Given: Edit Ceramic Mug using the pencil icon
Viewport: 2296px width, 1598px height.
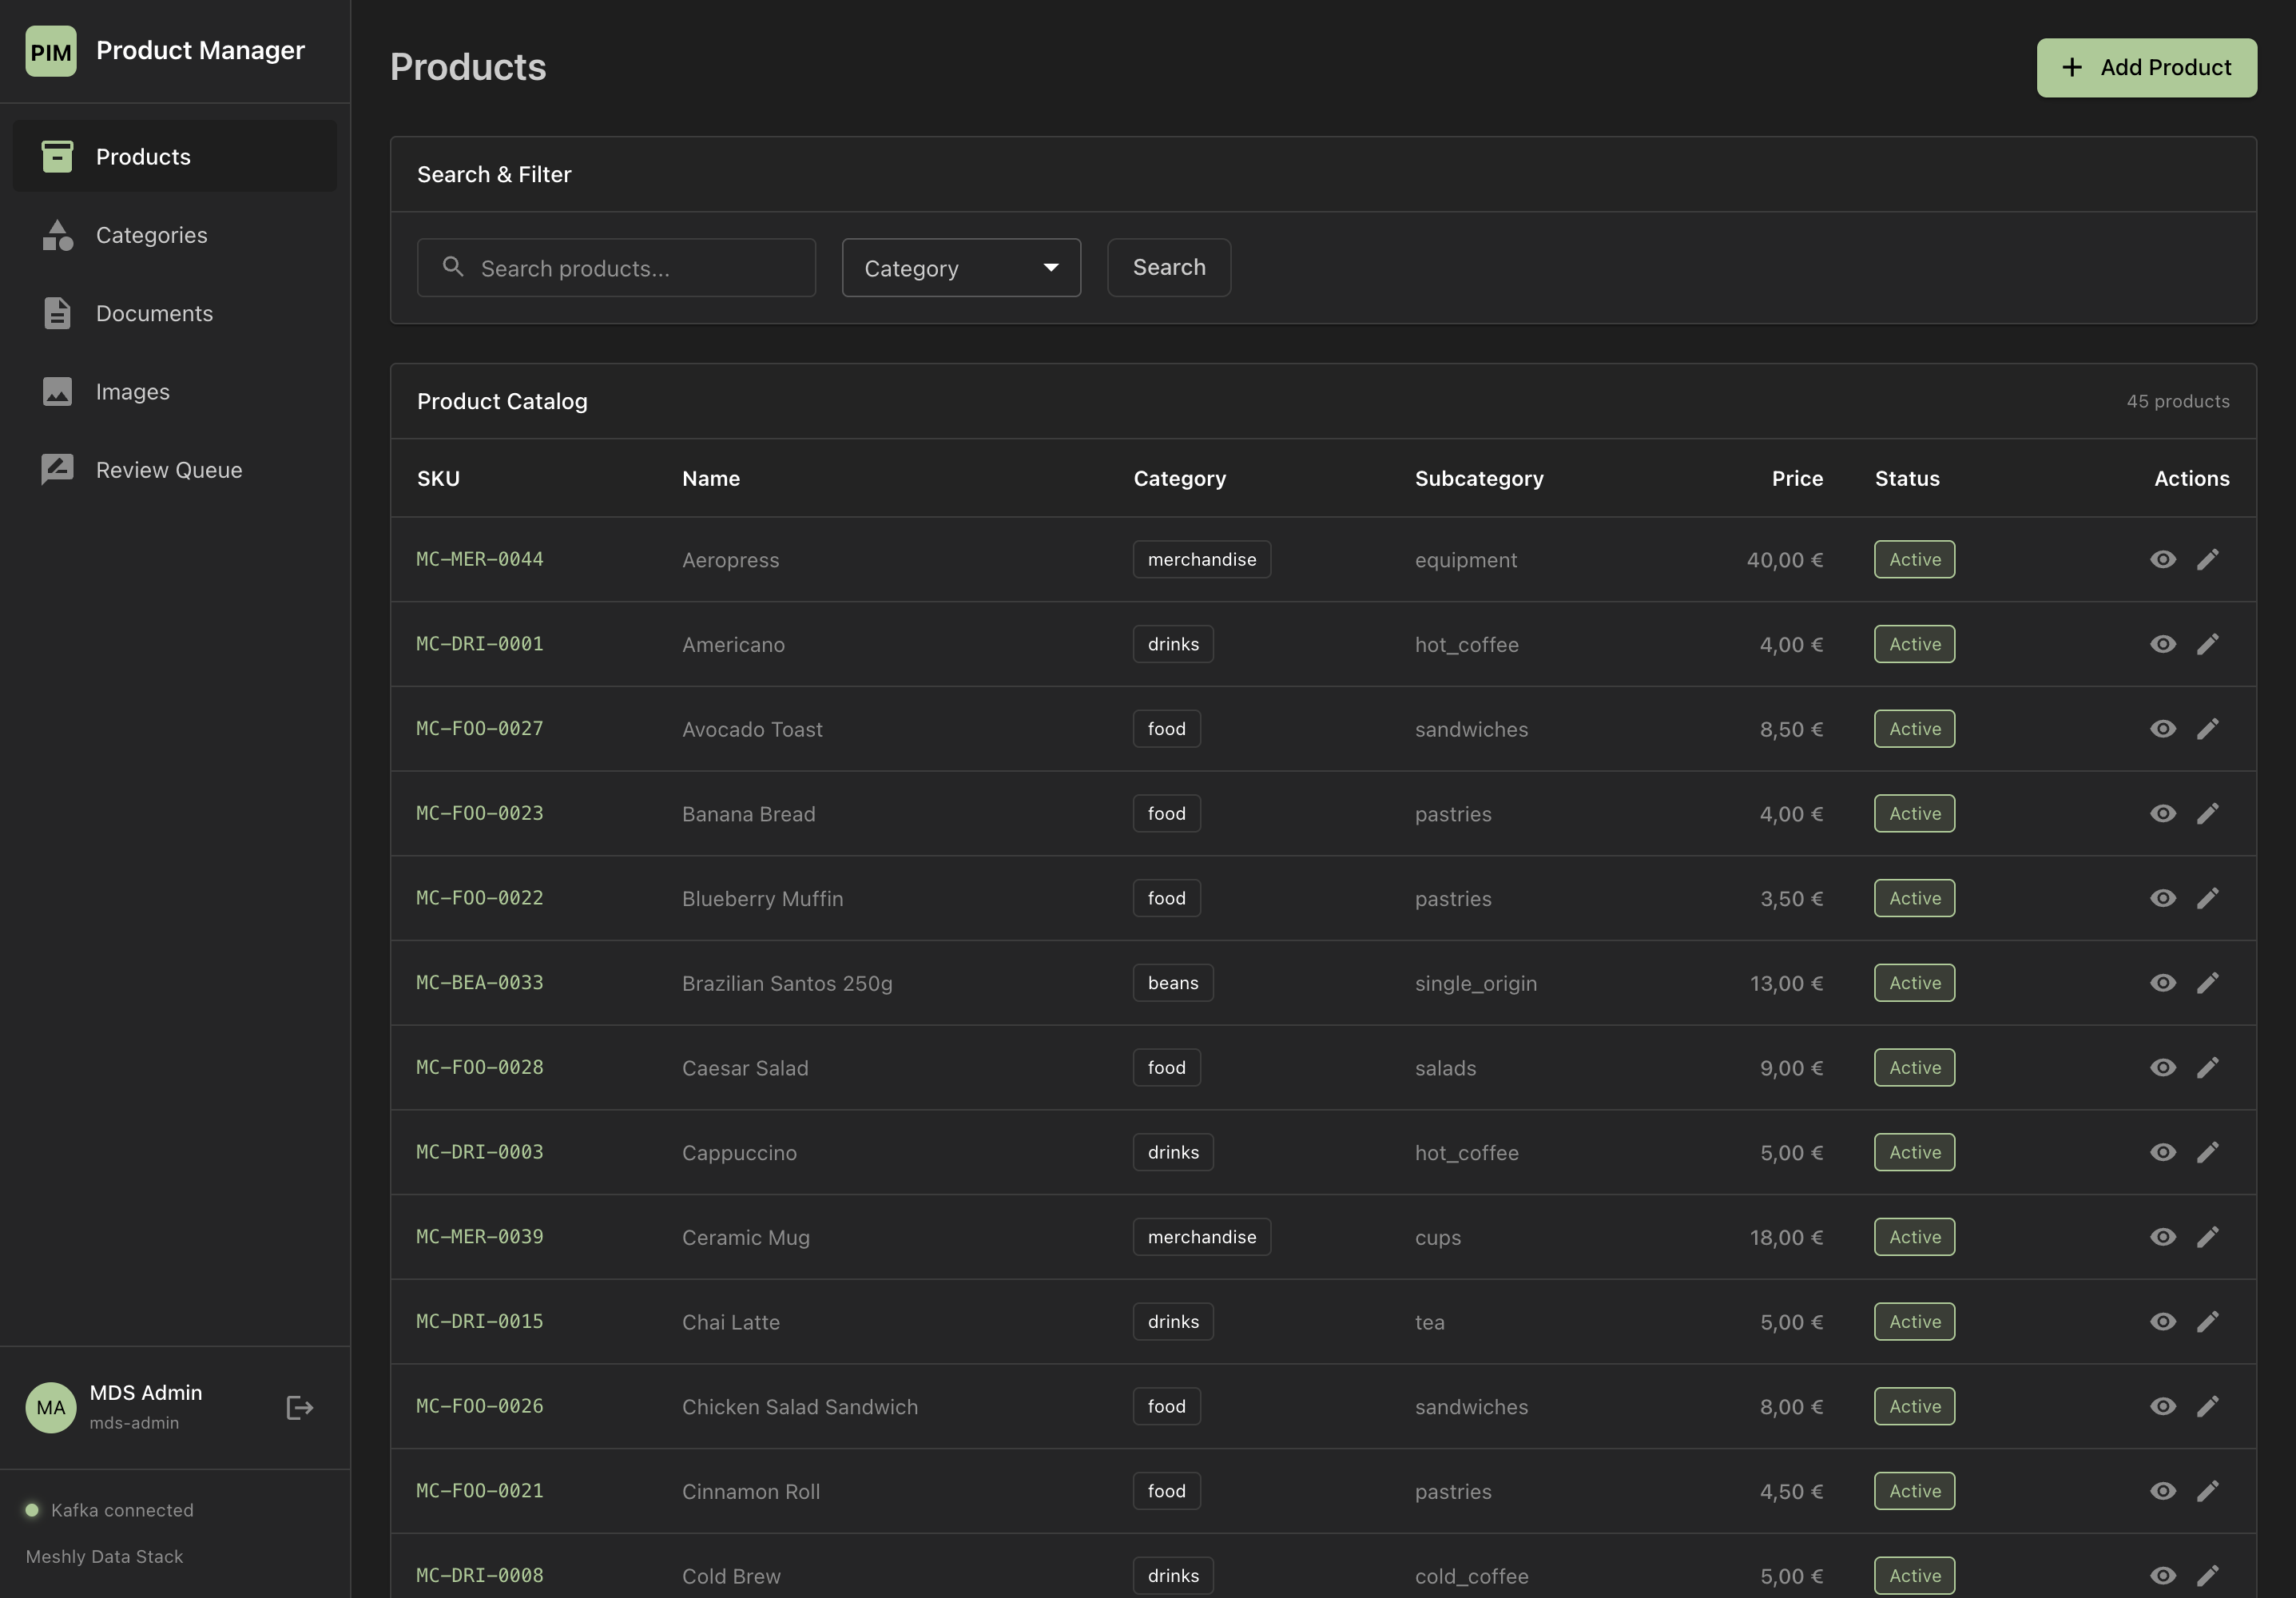Looking at the screenshot, I should (x=2209, y=1237).
